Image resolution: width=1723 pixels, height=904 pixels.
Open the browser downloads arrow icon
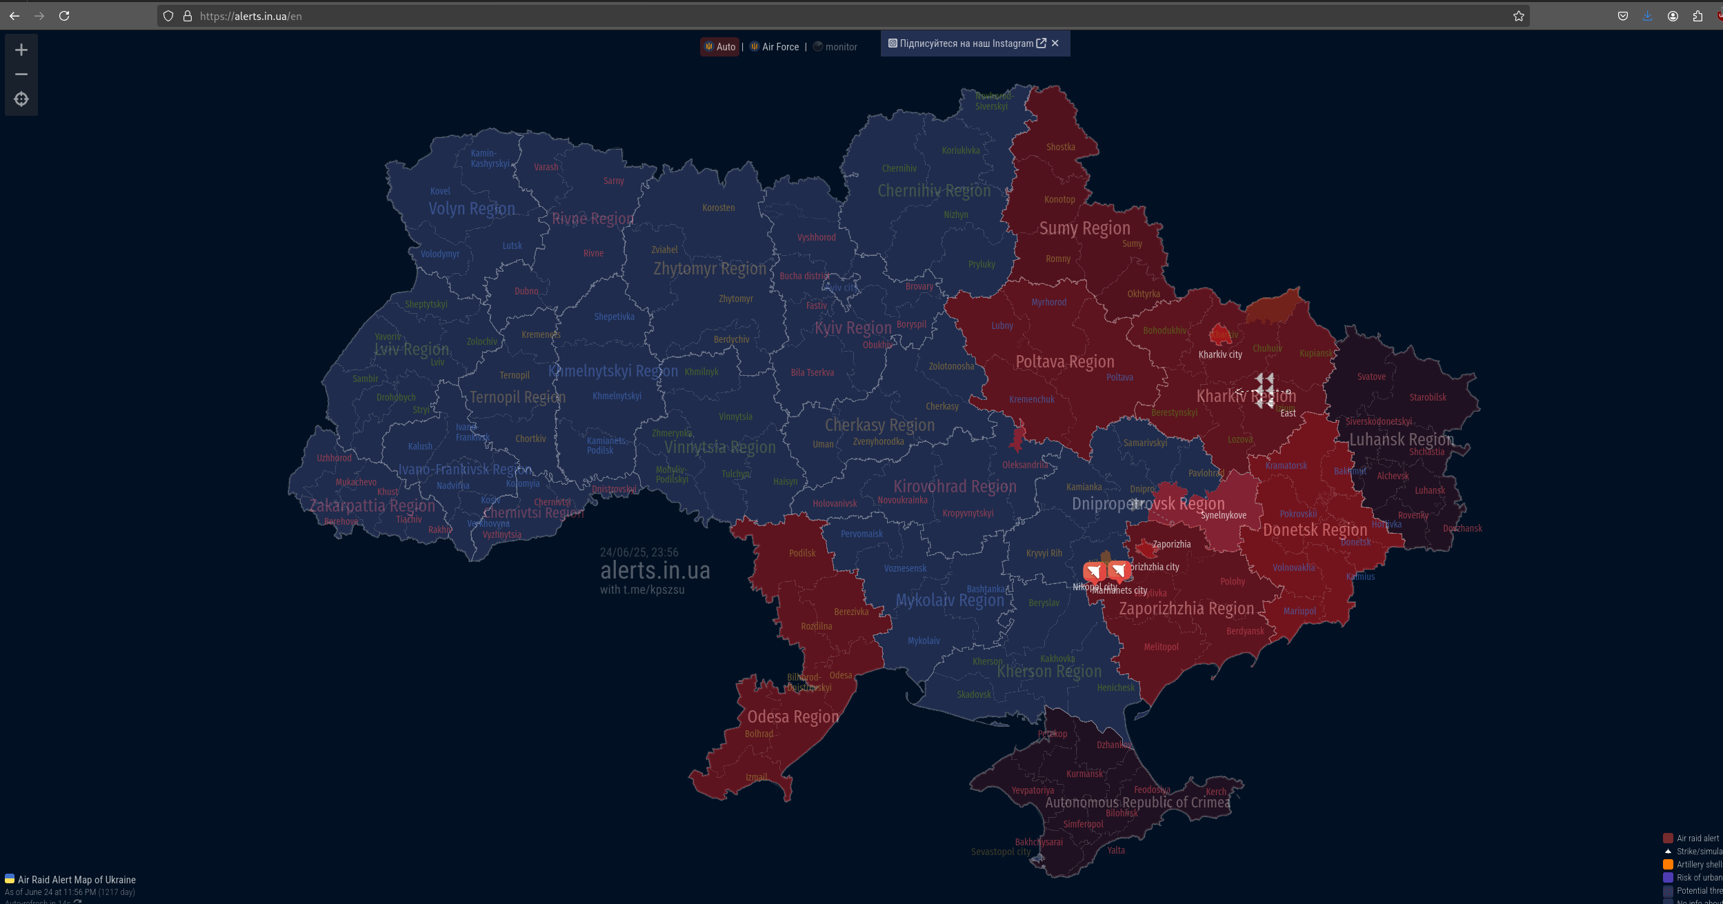click(x=1648, y=16)
